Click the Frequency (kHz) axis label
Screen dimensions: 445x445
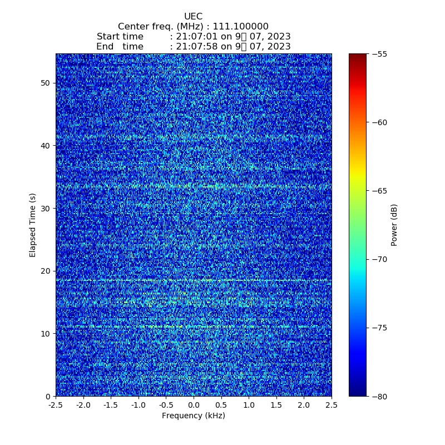193,416
